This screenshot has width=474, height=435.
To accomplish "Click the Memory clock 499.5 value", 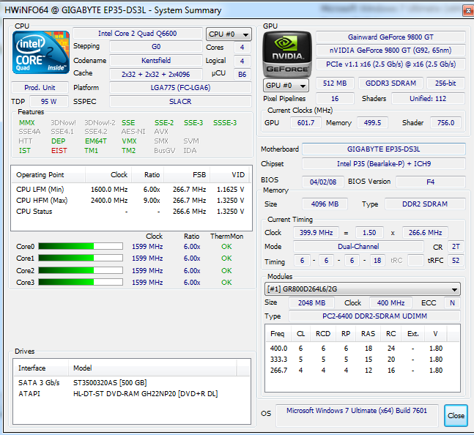I will click(372, 122).
